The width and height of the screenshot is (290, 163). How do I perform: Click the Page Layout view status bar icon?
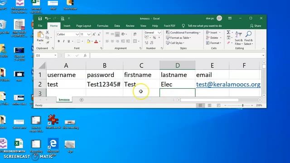[209, 105]
